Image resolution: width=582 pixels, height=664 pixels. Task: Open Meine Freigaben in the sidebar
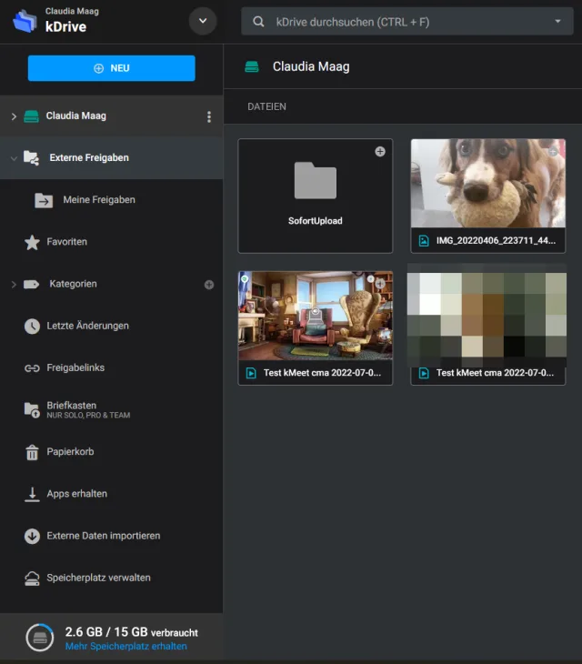click(x=98, y=200)
